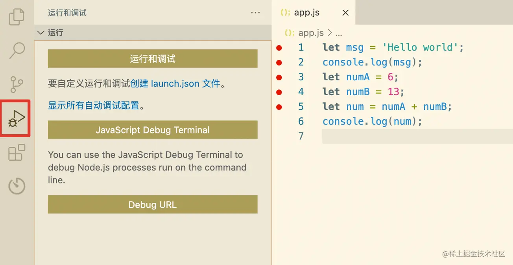Screen dimensions: 513x265
Task: Open the timer icon in activity bar
Action: pyautogui.click(x=17, y=186)
